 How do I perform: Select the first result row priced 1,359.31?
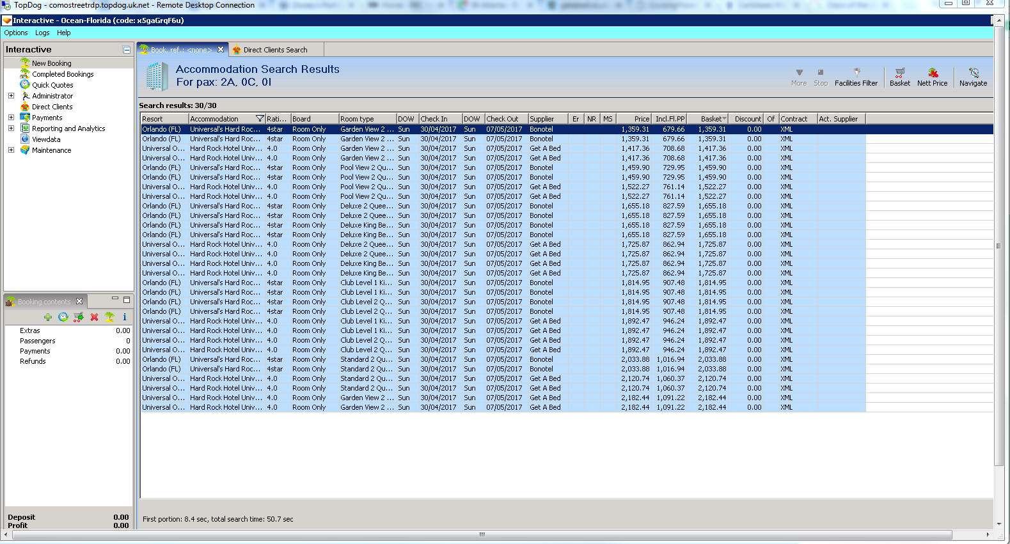567,129
